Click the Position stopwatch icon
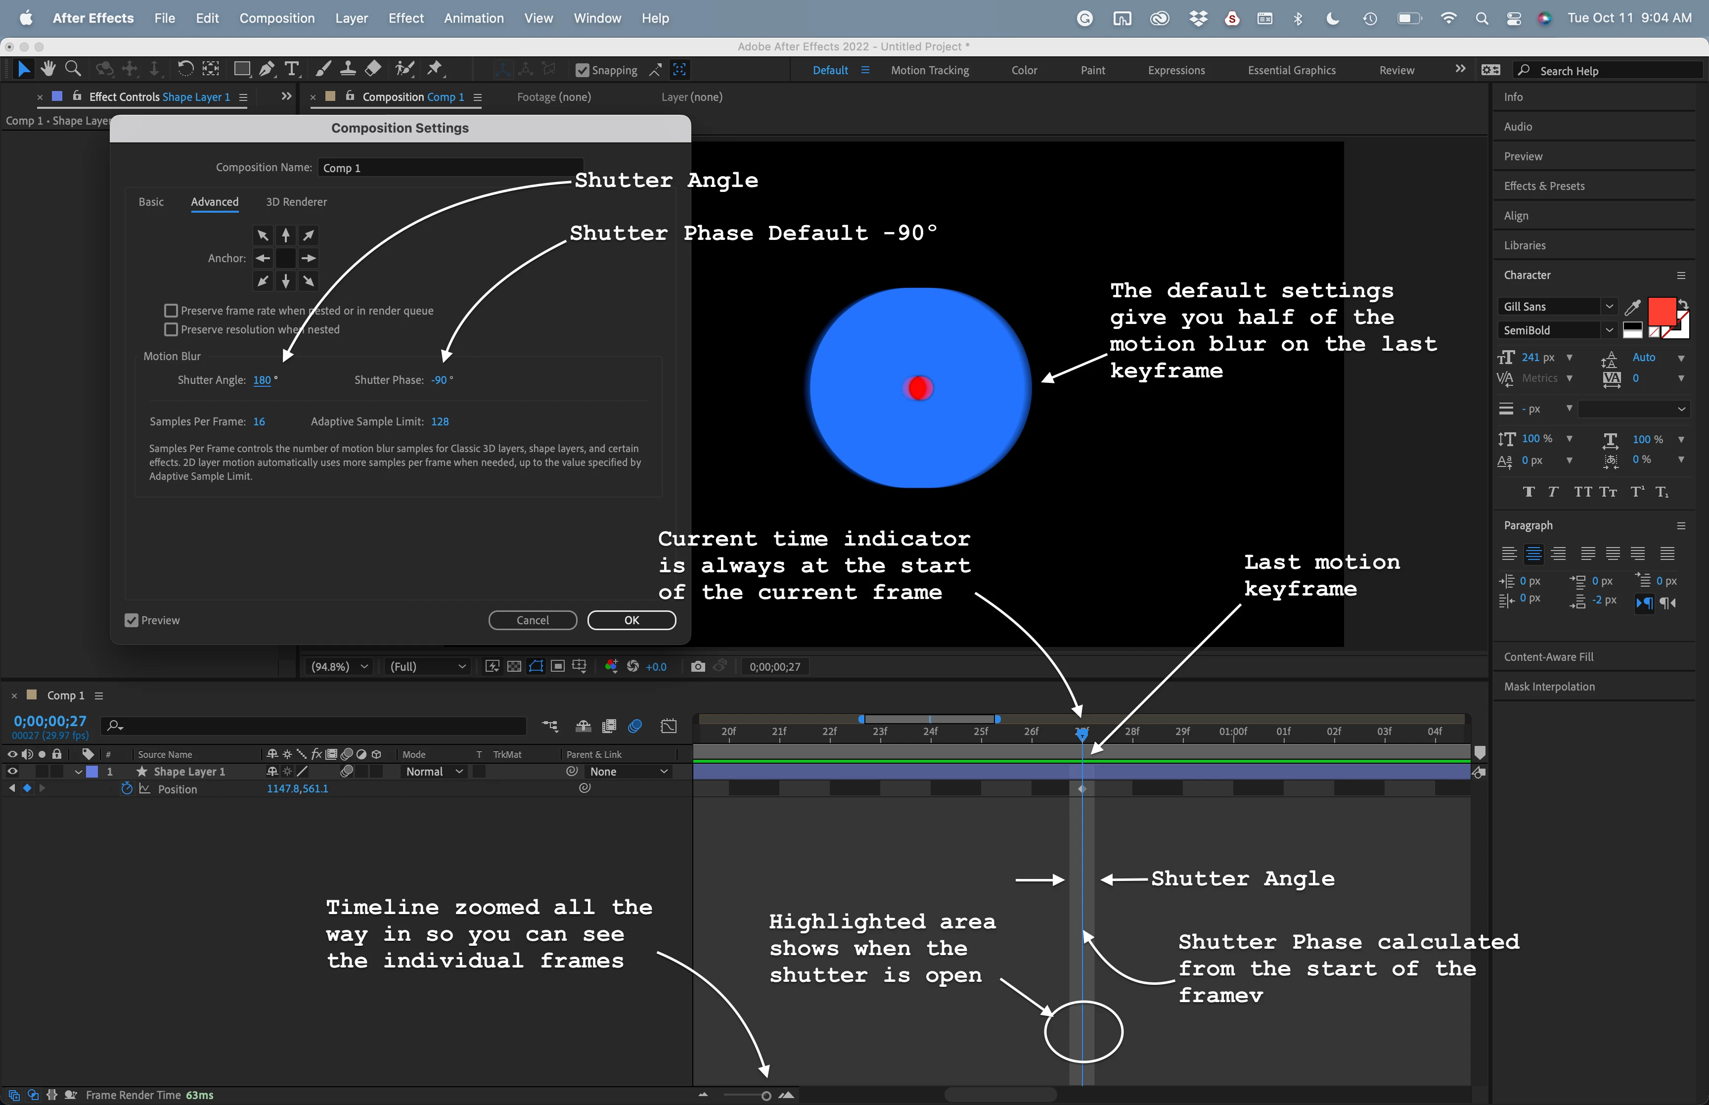The height and width of the screenshot is (1105, 1709). click(127, 788)
